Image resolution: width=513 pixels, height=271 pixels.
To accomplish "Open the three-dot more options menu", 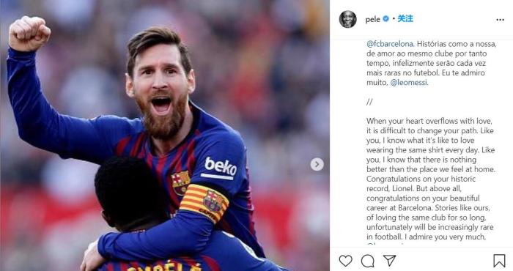I will 500,20.
